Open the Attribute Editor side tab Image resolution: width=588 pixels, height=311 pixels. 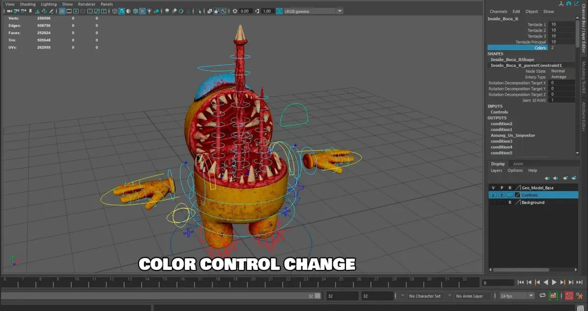[x=584, y=117]
